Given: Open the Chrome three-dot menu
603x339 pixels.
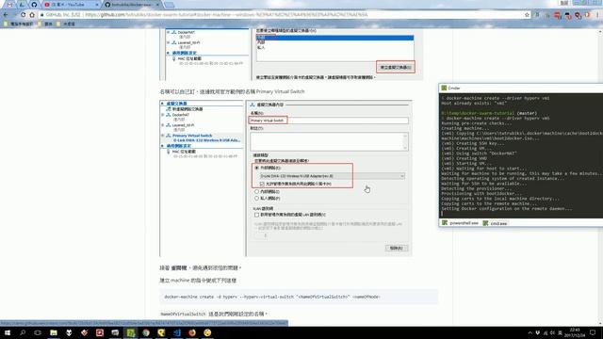Looking at the screenshot, I should [x=597, y=15].
